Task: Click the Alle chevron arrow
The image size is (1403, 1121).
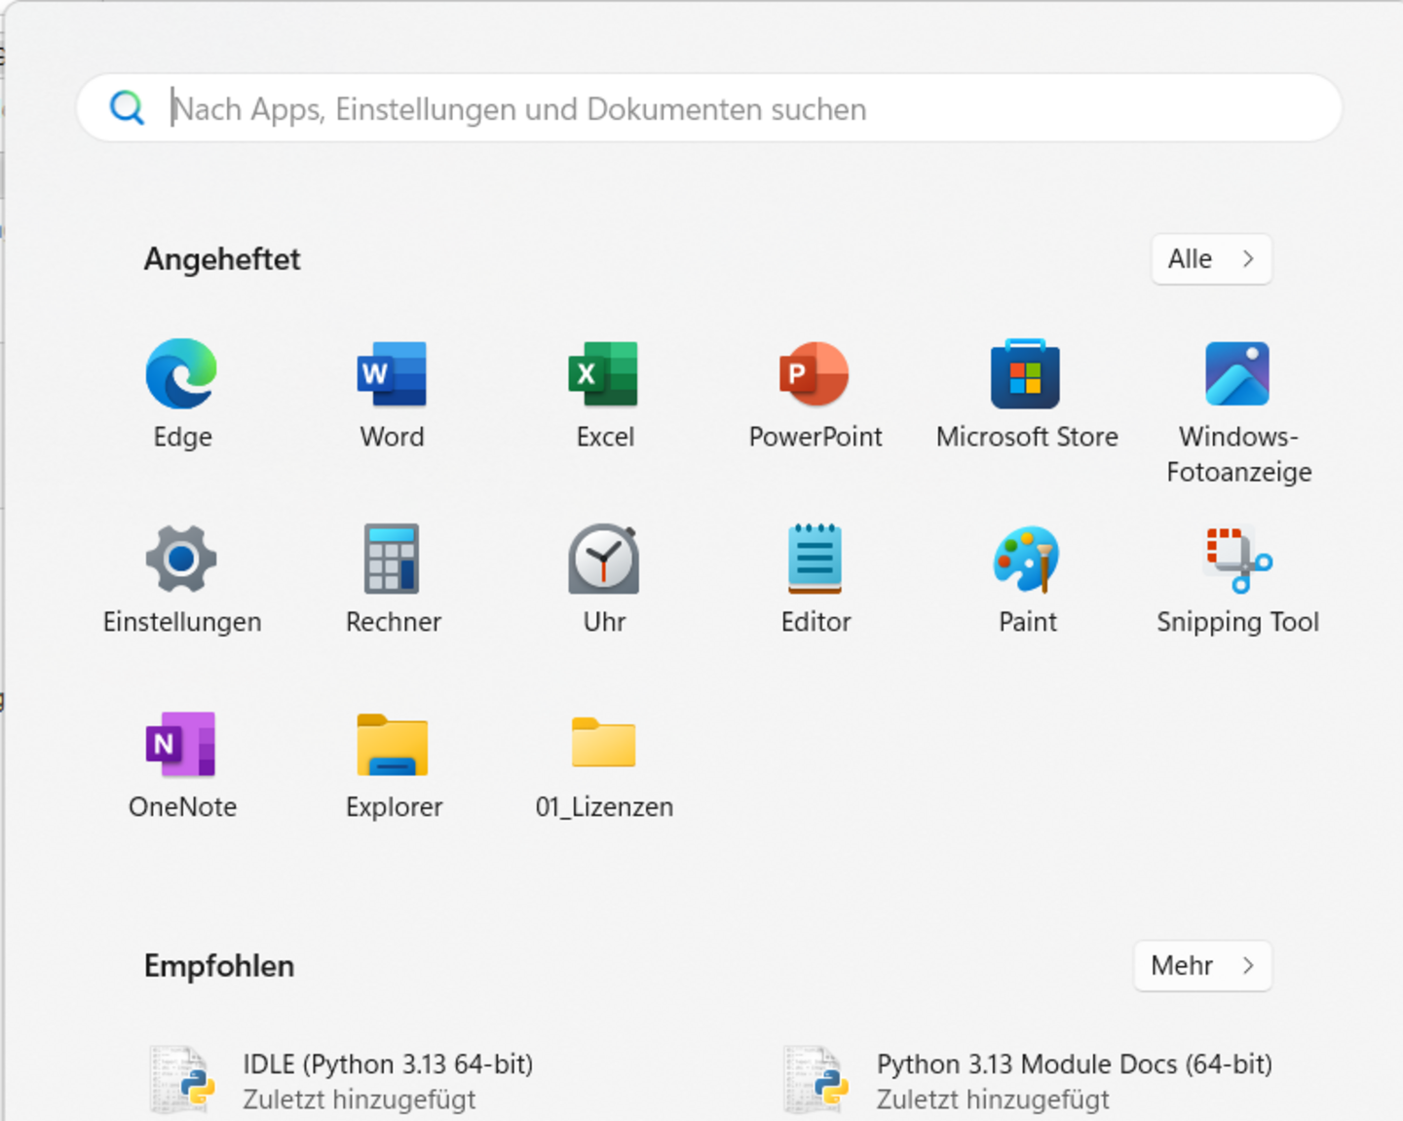Action: point(1248,259)
